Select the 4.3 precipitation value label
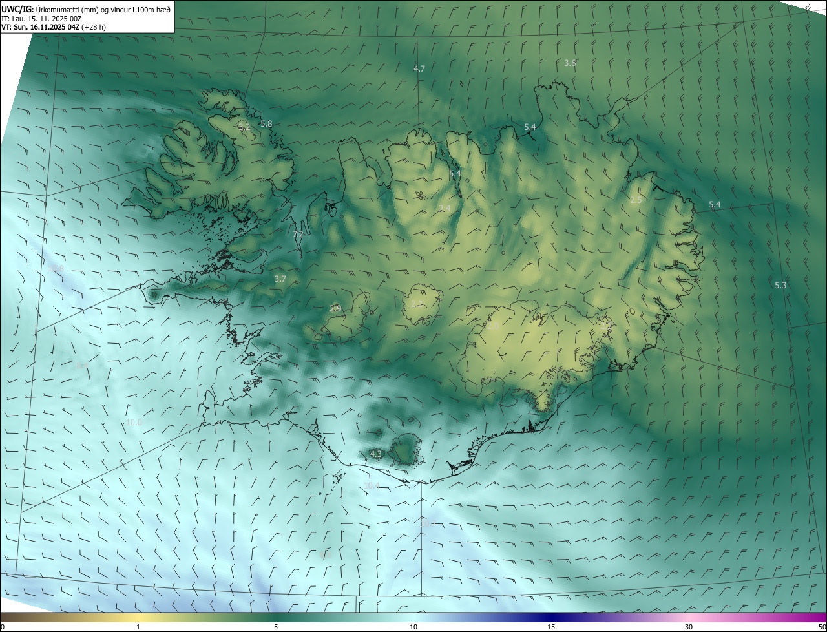The width and height of the screenshot is (827, 632). [x=376, y=454]
